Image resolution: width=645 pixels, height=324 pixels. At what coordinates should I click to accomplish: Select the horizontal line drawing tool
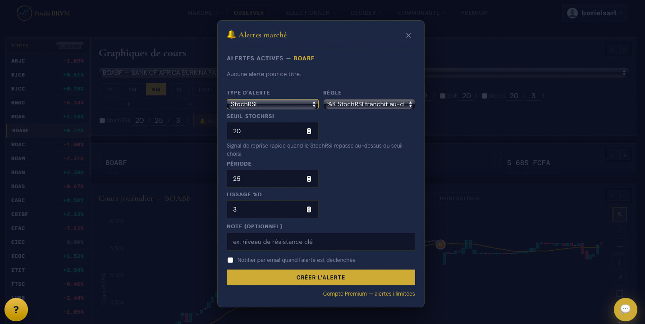pyautogui.click(x=620, y=246)
